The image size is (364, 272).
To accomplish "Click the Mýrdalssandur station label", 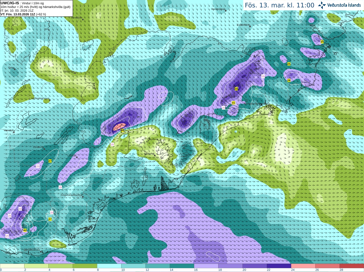I will [x=32, y=250].
